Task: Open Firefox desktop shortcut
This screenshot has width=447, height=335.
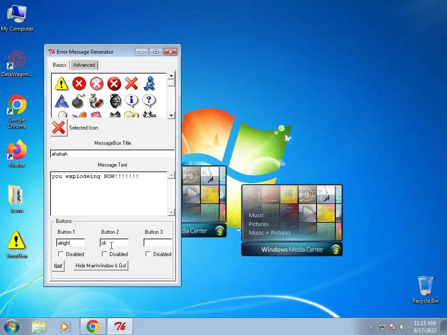Action: point(17,154)
